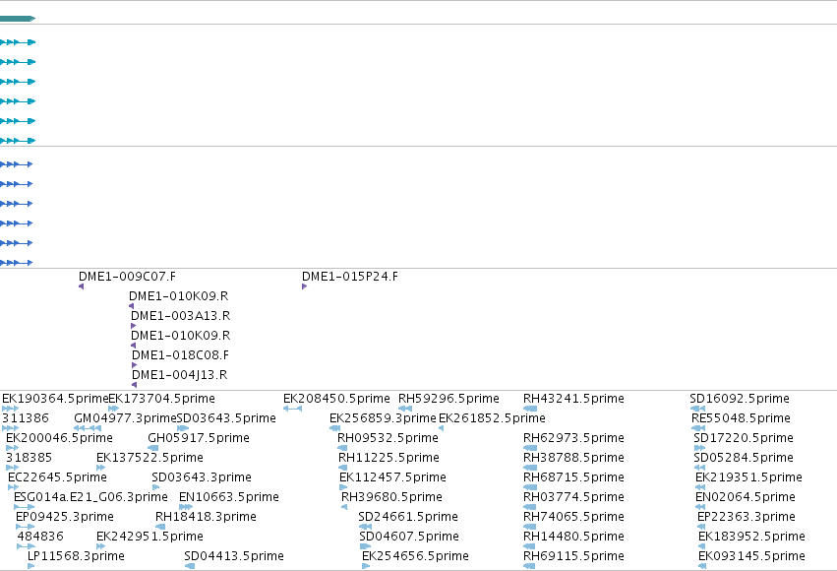Select the RH68715.5prime label
The width and height of the screenshot is (837, 571).
click(573, 477)
